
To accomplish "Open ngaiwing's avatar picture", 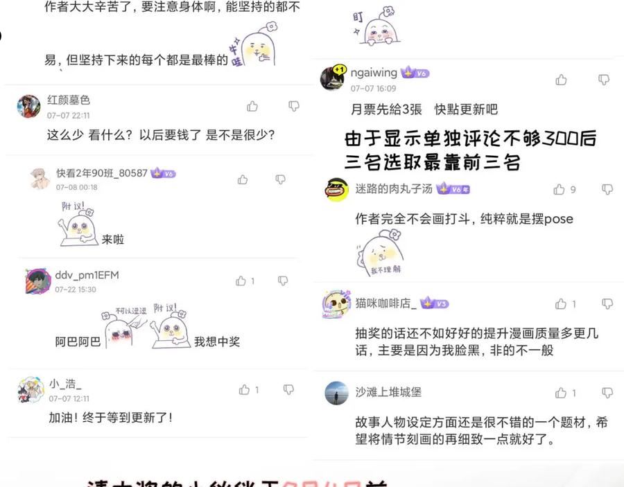I will [x=332, y=78].
